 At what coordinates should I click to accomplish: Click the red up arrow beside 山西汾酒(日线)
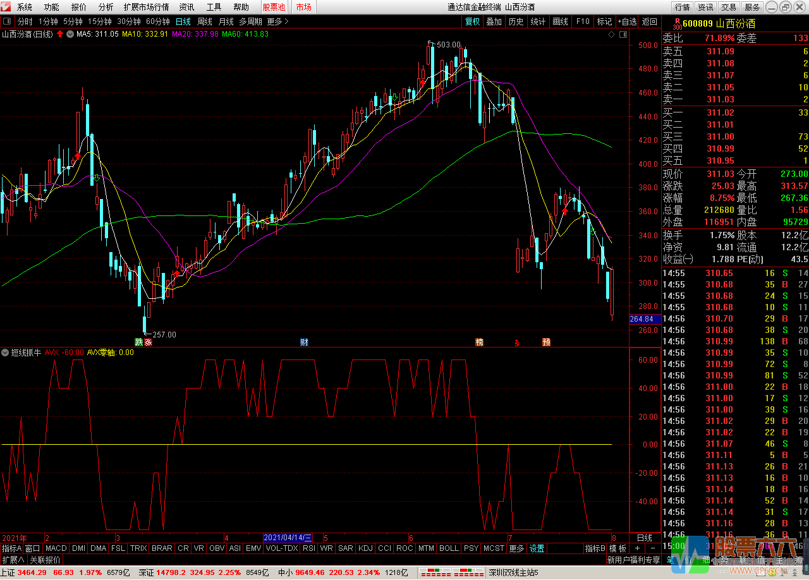coord(60,34)
